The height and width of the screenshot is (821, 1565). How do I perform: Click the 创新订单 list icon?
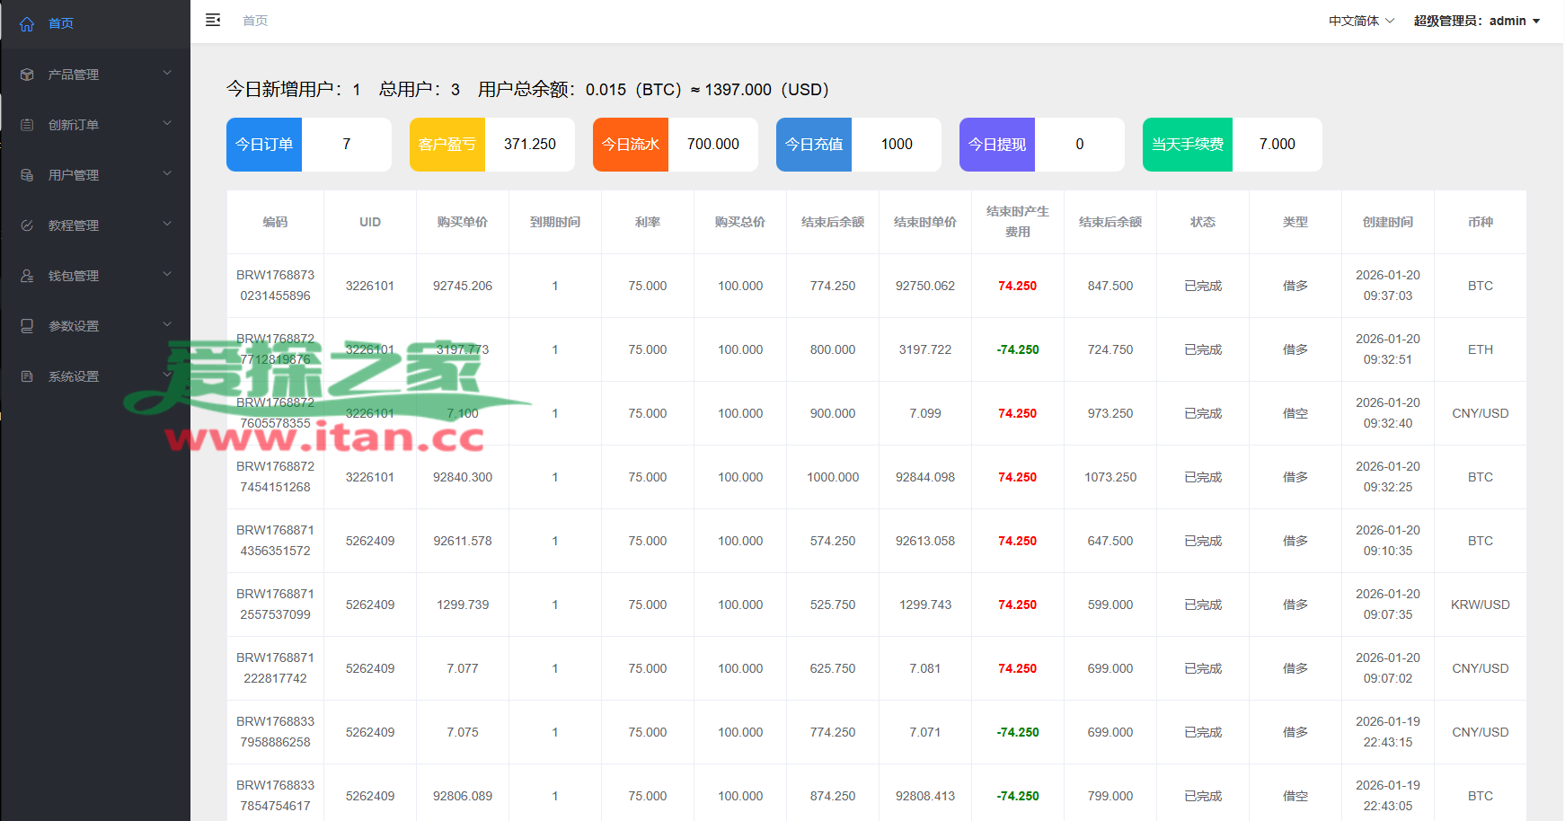coord(27,125)
